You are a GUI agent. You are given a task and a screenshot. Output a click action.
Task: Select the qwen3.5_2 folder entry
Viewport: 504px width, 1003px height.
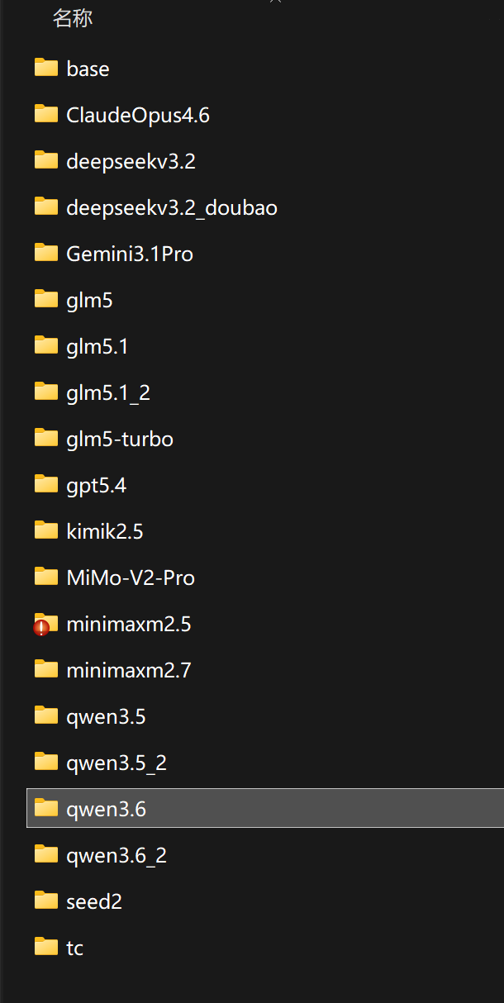(265, 763)
